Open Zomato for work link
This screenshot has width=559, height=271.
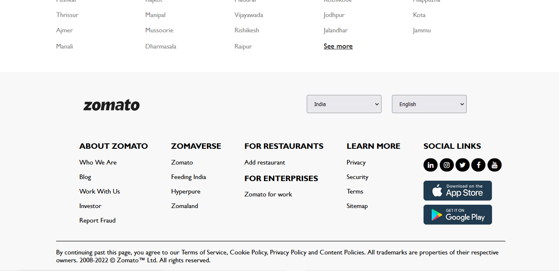pos(268,194)
